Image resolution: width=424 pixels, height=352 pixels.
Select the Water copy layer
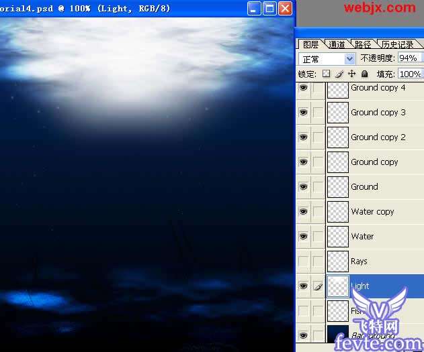[x=372, y=212]
